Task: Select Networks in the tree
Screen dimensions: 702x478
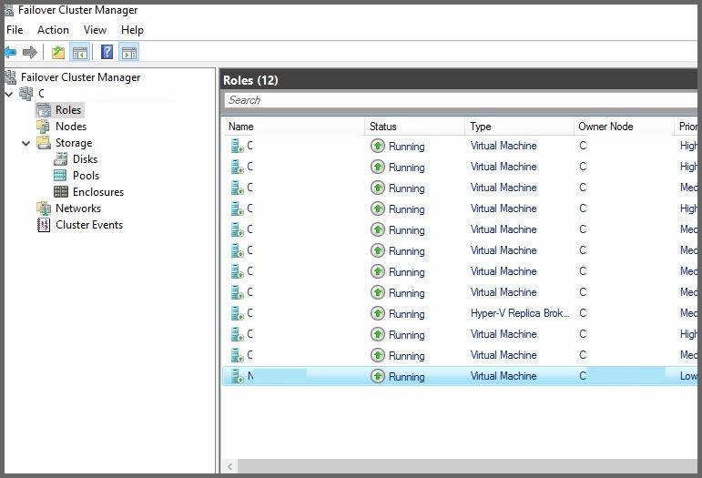Action: pyautogui.click(x=78, y=208)
